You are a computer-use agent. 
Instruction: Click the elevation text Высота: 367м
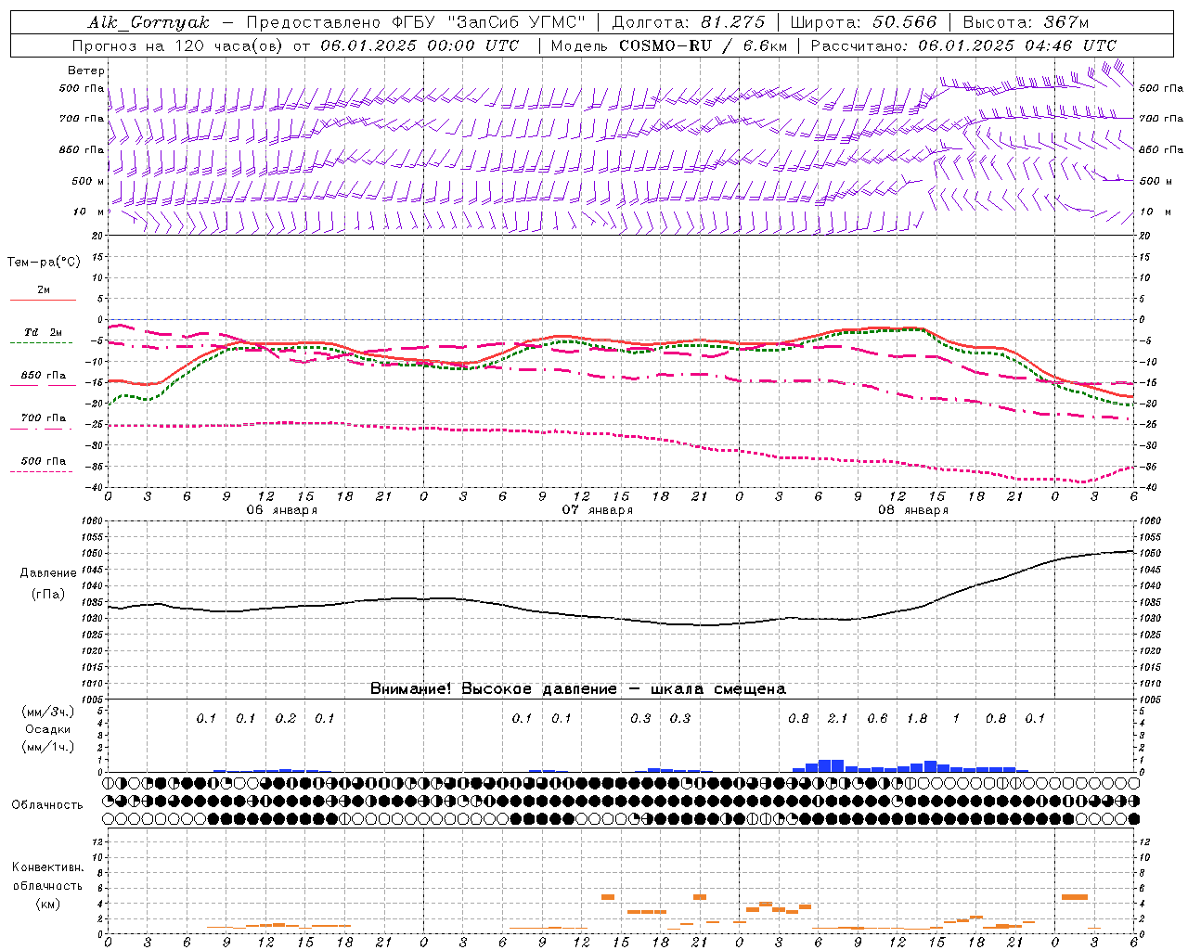pyautogui.click(x=1026, y=22)
